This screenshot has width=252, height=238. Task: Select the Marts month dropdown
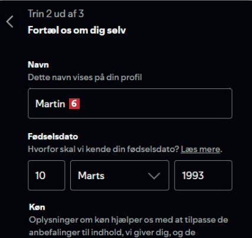pos(120,176)
